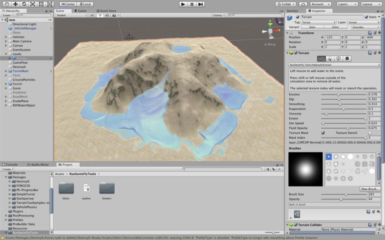385x240 pixels.
Task: Toggle scene audio icon
Action: pyautogui.click(x=107, y=15)
